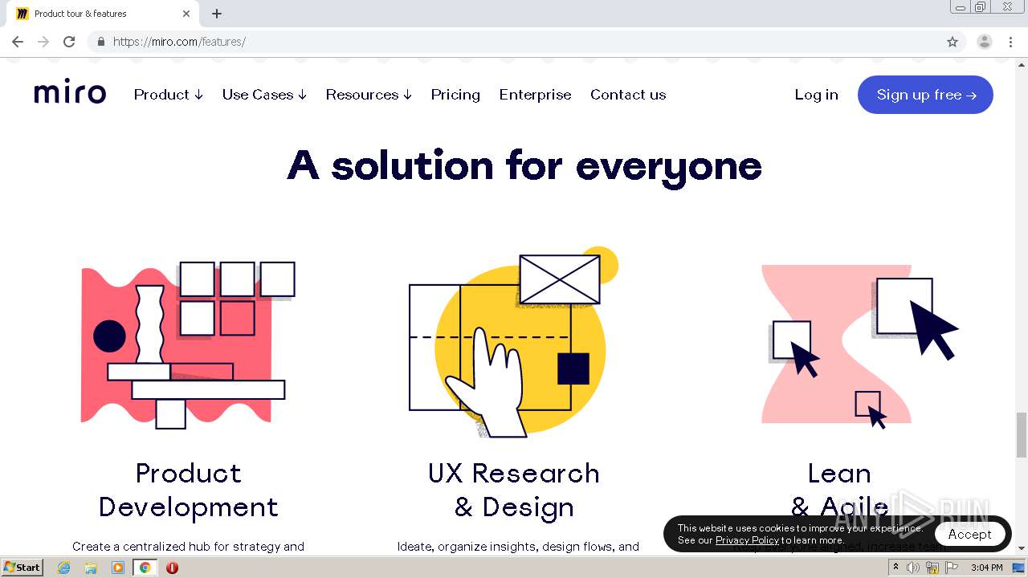Go back with the browser back arrow
The height and width of the screenshot is (578, 1028).
pos(18,42)
